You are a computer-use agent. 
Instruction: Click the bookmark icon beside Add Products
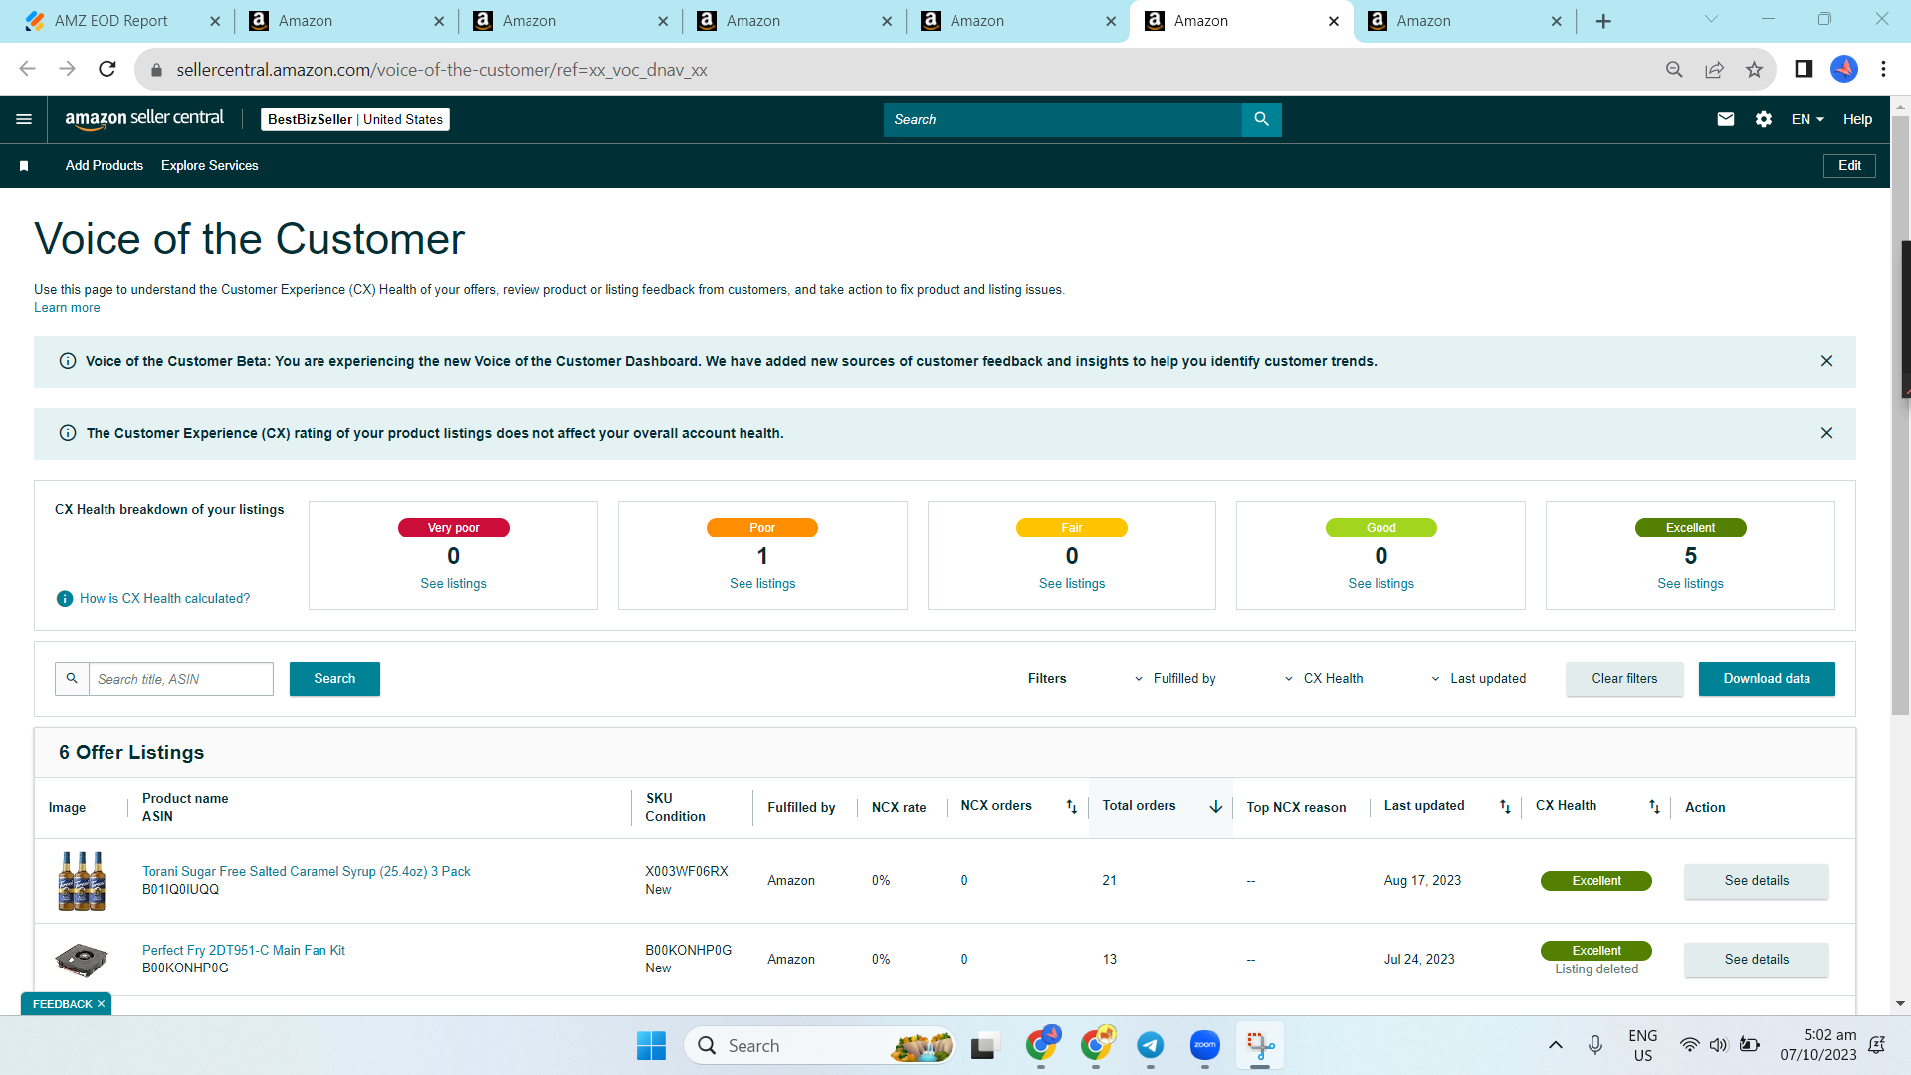[x=24, y=166]
